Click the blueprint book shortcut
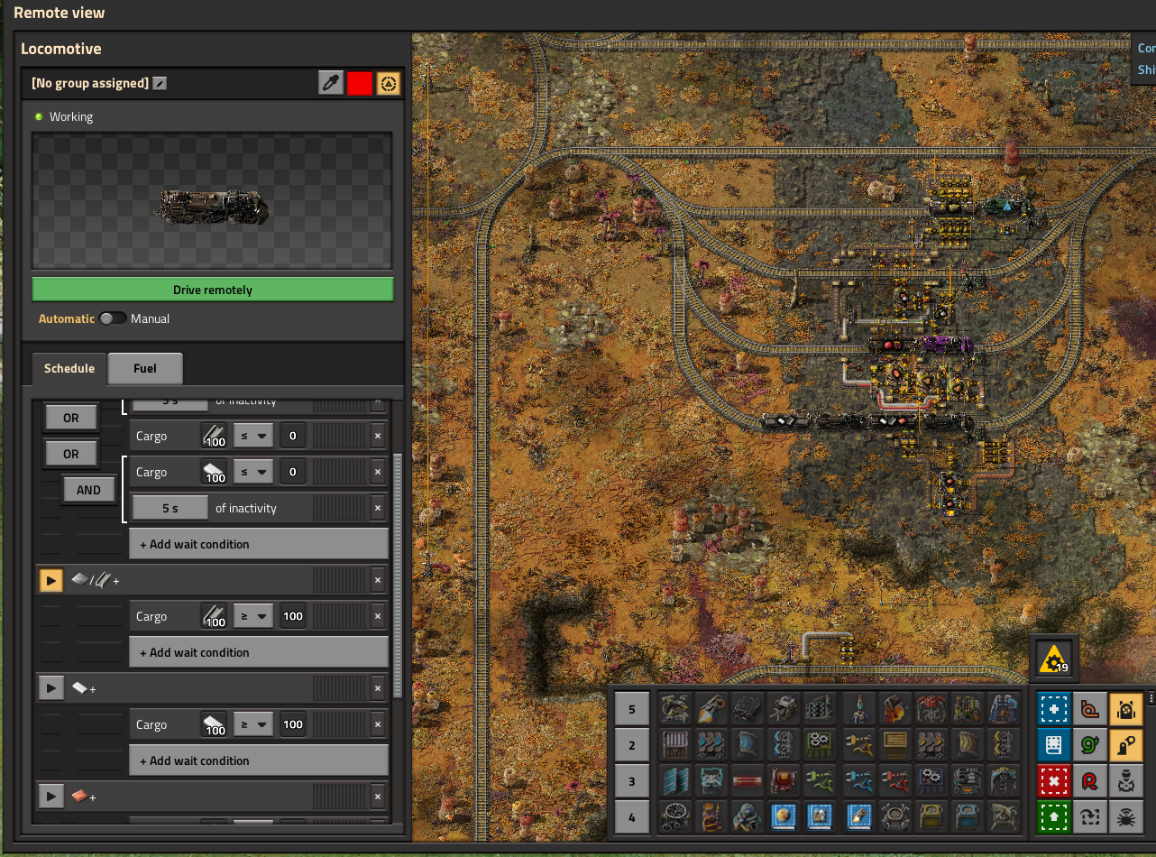This screenshot has height=857, width=1156. pos(1054,745)
